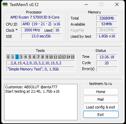Select test box 3
Image resolution: width=126 pixels, height=124 pixels.
tap(21, 57)
